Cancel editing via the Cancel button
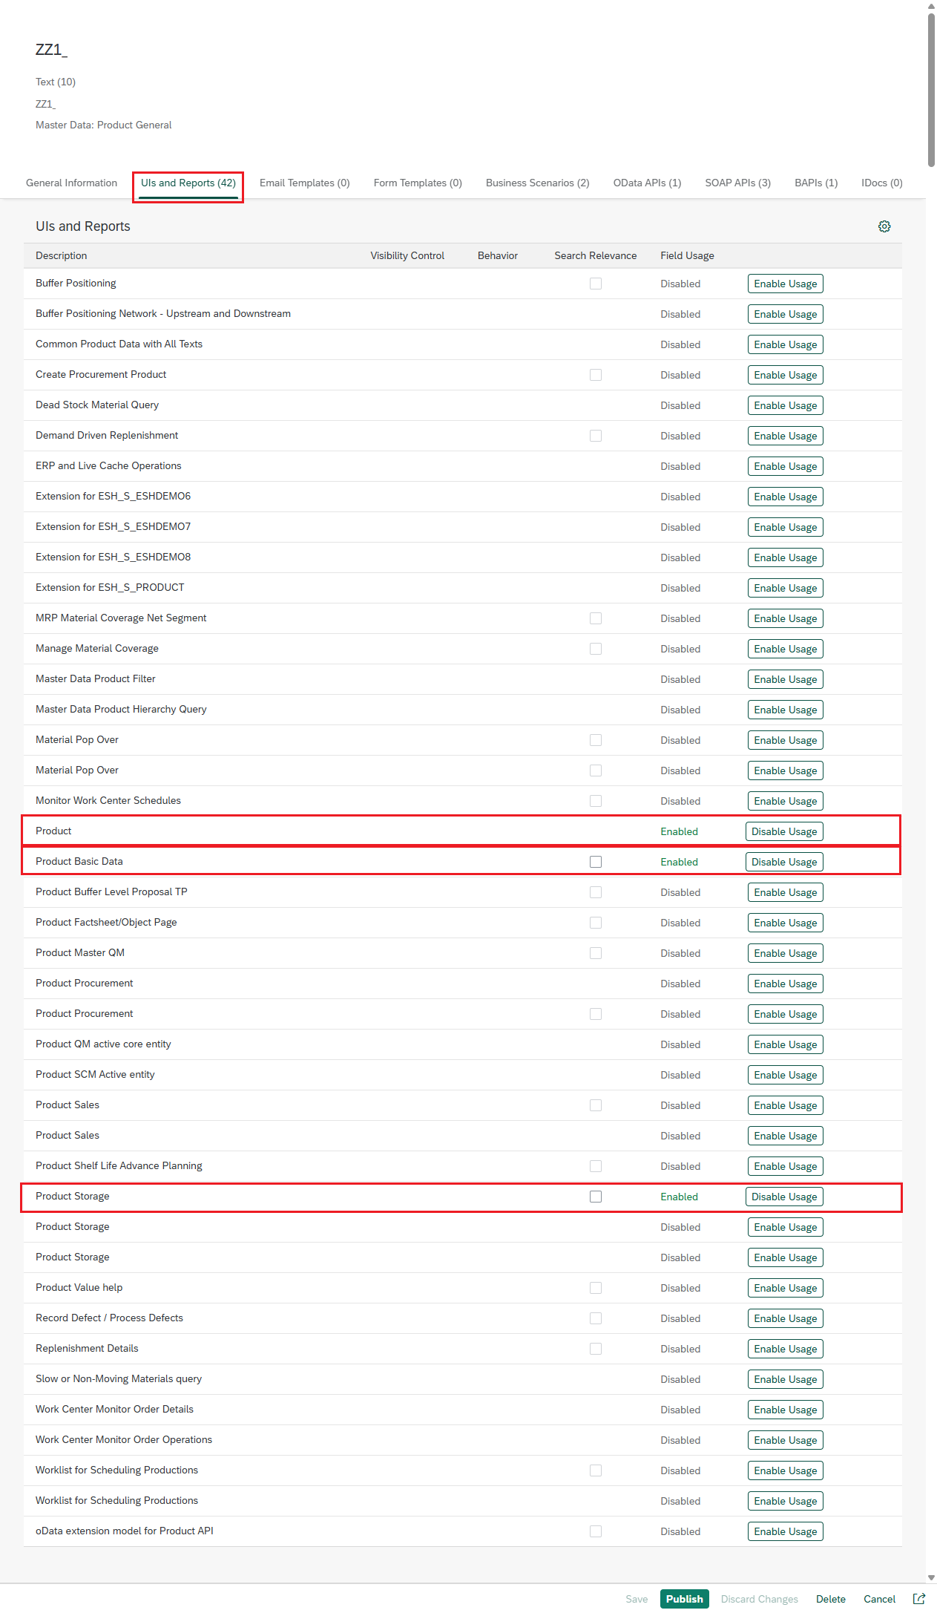937x1613 pixels. click(879, 1599)
